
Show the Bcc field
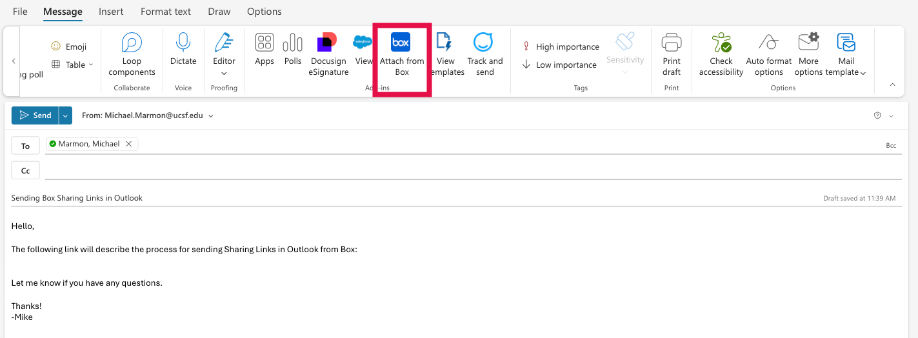point(891,146)
